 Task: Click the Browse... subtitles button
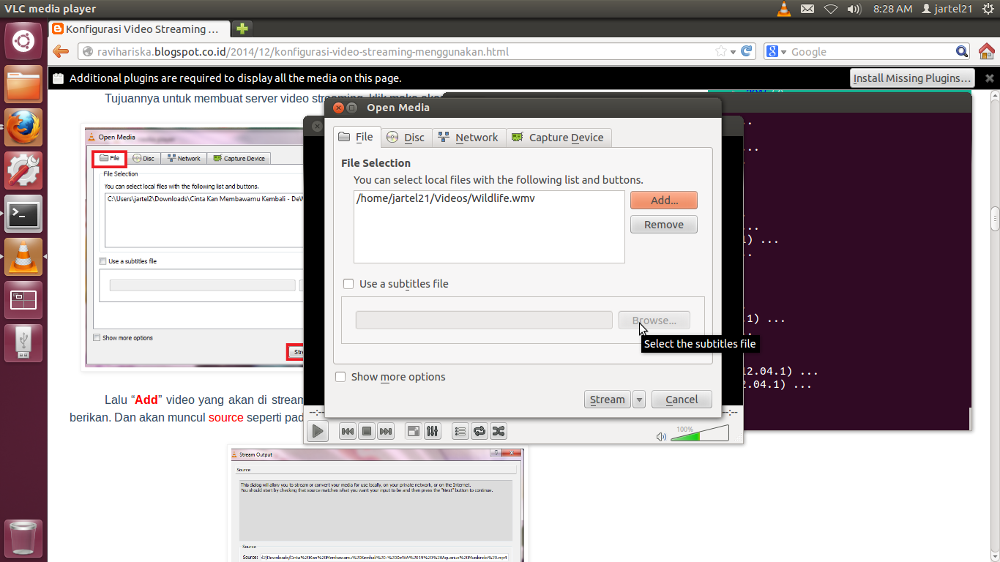click(654, 320)
